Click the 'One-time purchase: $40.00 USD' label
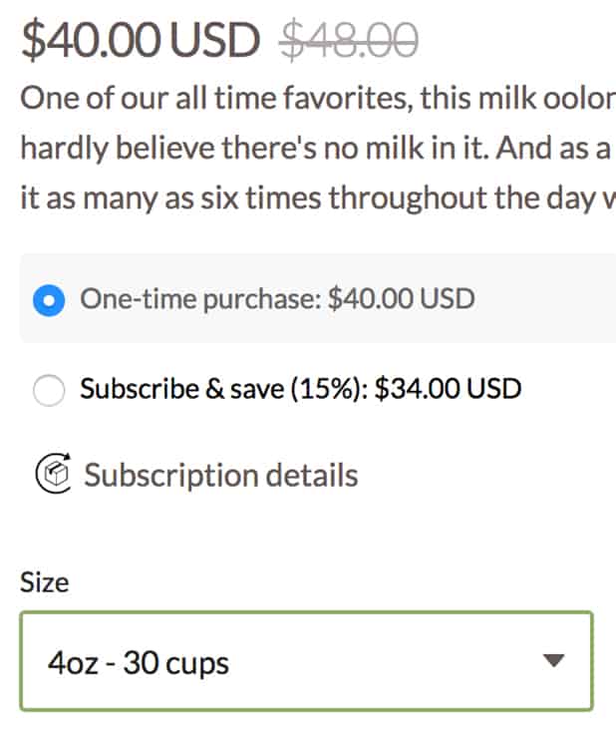The image size is (616, 731). [277, 298]
